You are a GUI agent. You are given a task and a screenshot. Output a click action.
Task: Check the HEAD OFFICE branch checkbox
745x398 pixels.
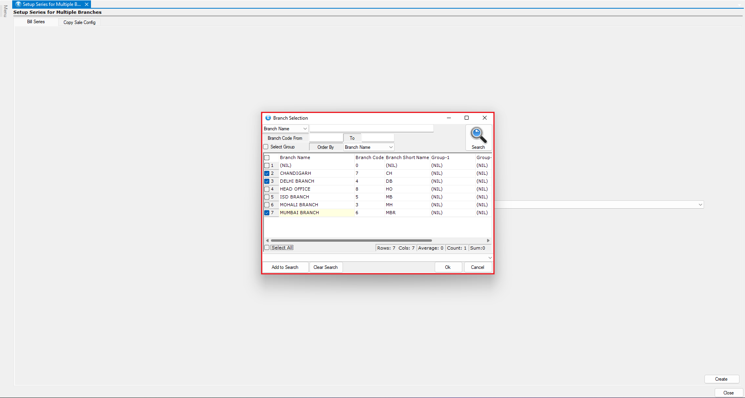(267, 189)
